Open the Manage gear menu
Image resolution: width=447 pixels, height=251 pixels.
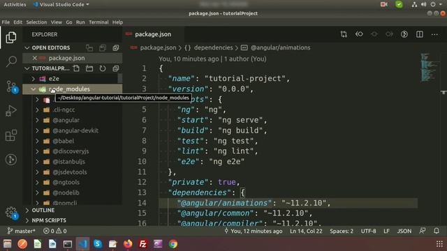[11, 213]
